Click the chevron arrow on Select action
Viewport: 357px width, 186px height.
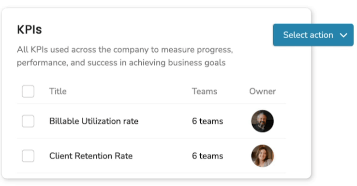coord(343,35)
